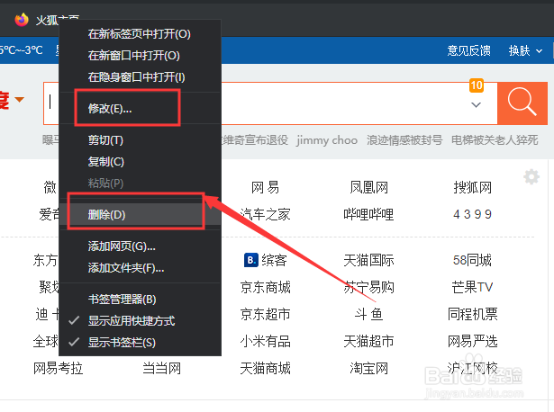Choose 在新窗口中打开(O) menu entry
This screenshot has width=554, height=412.
coord(141,56)
